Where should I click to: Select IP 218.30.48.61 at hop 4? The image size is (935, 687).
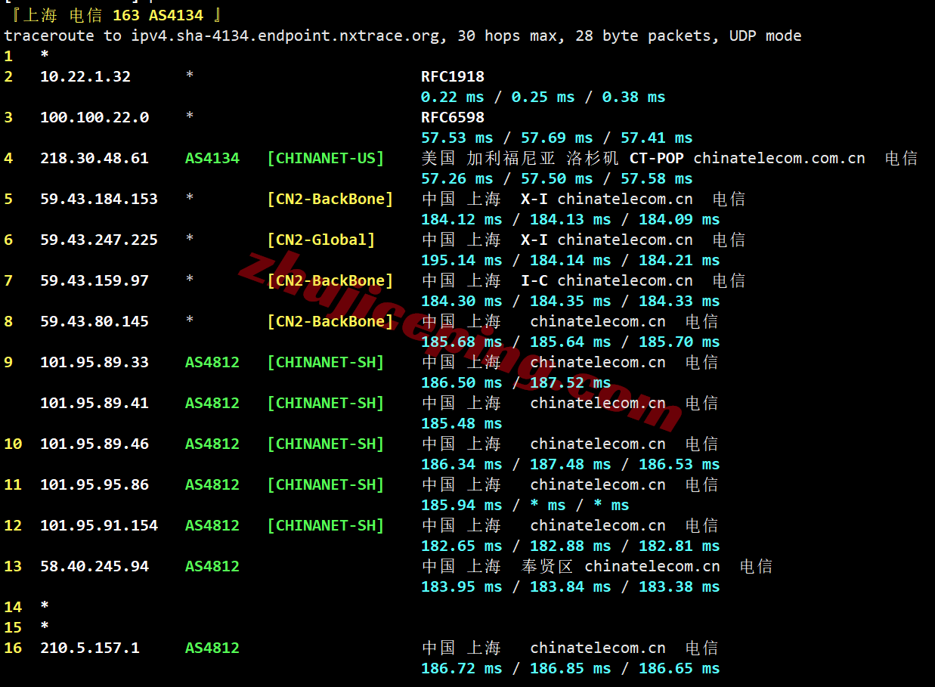[94, 158]
